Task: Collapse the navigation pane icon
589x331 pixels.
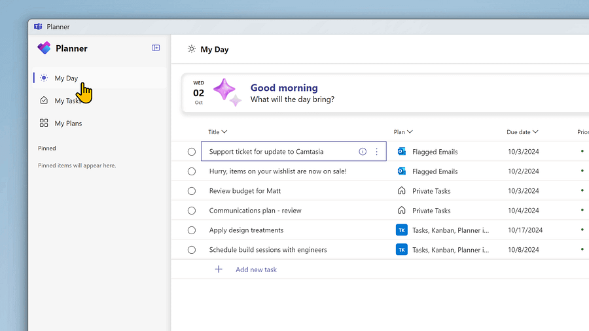Action: tap(156, 48)
